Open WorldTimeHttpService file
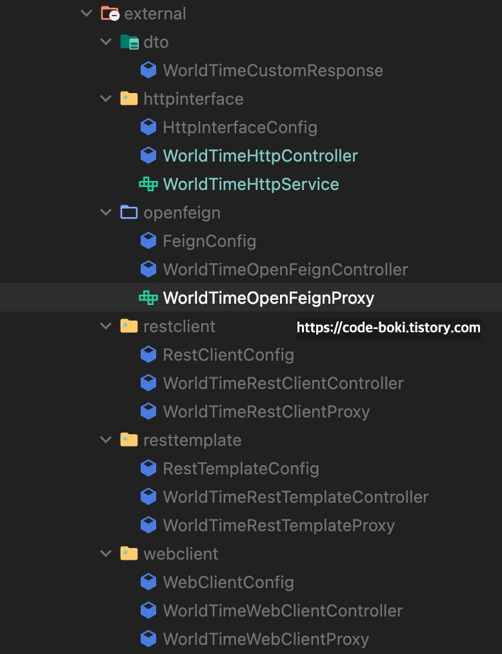The height and width of the screenshot is (654, 502). (x=251, y=184)
